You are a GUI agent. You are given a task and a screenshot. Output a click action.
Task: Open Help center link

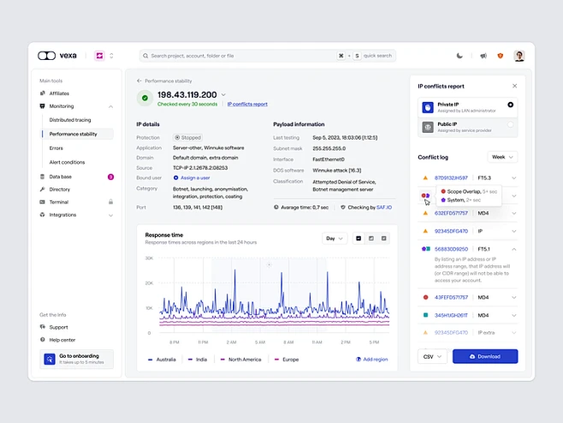click(62, 340)
